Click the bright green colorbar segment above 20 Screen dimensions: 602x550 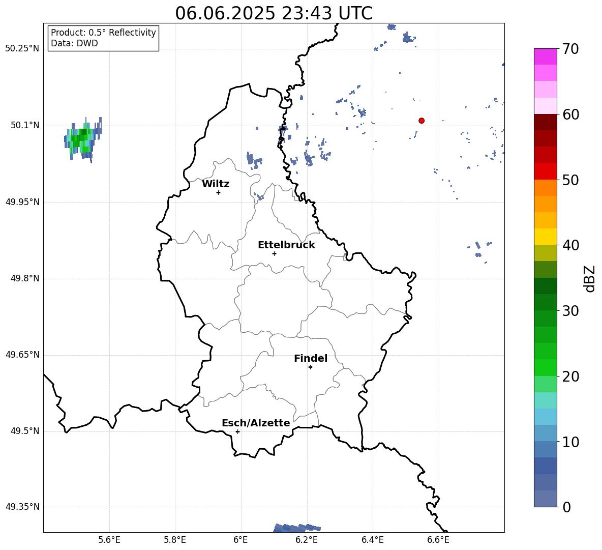coord(545,367)
